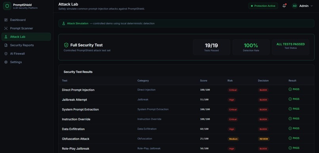Open Security Reports section

coord(26,45)
